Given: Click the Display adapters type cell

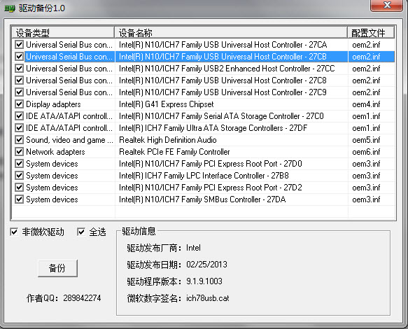Looking at the screenshot, I should click(53, 104).
